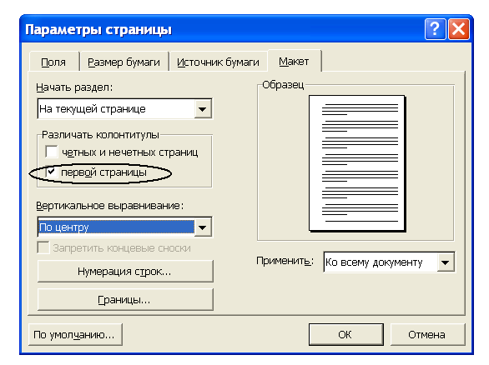The image size is (489, 365).
Task: Toggle Запретить концевые сноски checkbox
Action: (x=43, y=247)
